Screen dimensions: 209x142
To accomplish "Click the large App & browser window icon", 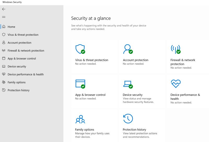I will pos(80,84).
